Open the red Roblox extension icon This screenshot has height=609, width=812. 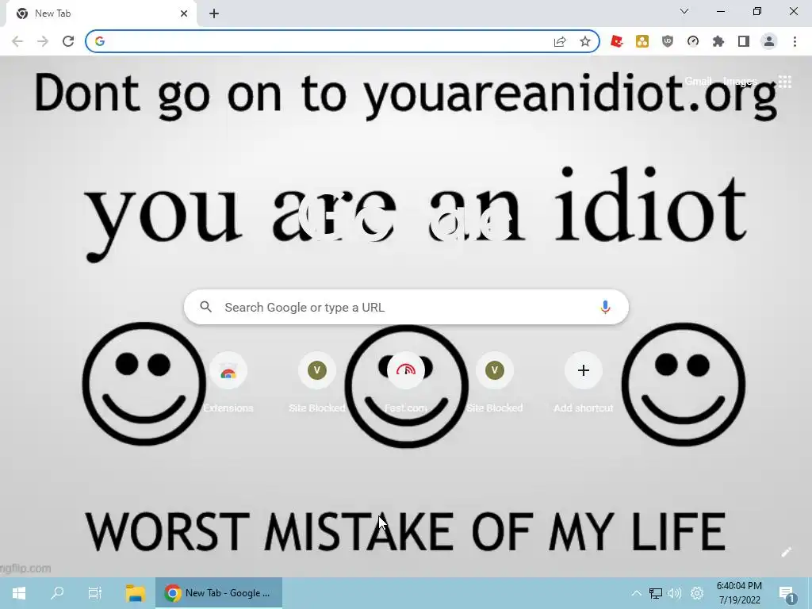tap(616, 41)
